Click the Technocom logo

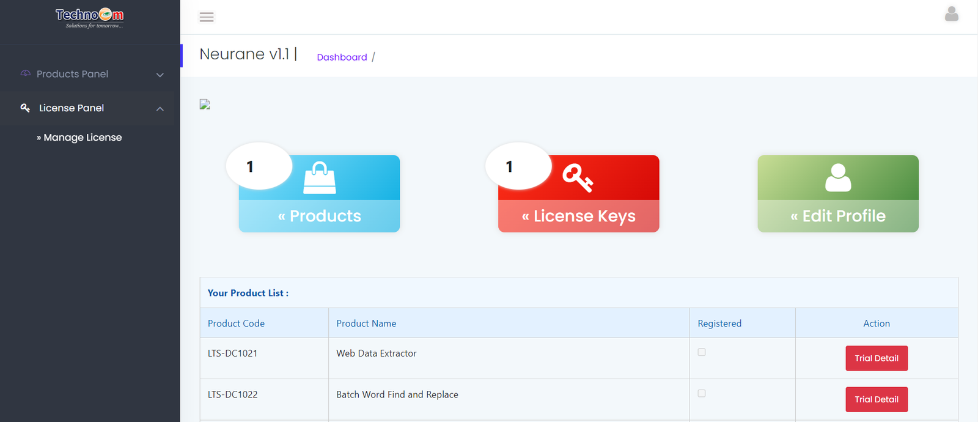tap(90, 17)
